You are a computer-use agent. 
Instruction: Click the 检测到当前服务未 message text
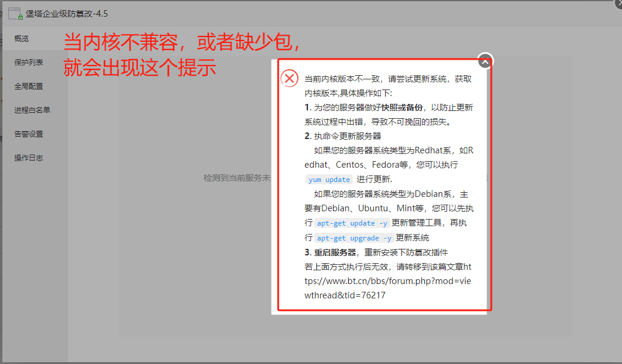tap(237, 178)
